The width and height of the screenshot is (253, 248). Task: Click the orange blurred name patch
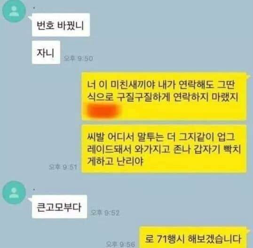103,111
